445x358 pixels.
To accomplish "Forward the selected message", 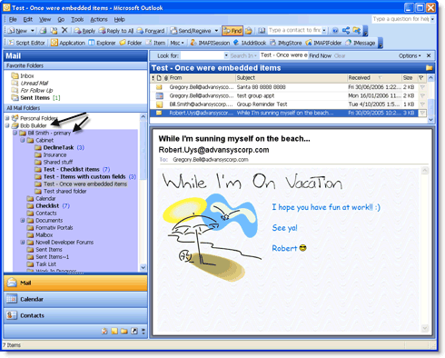I will pyautogui.click(x=151, y=31).
